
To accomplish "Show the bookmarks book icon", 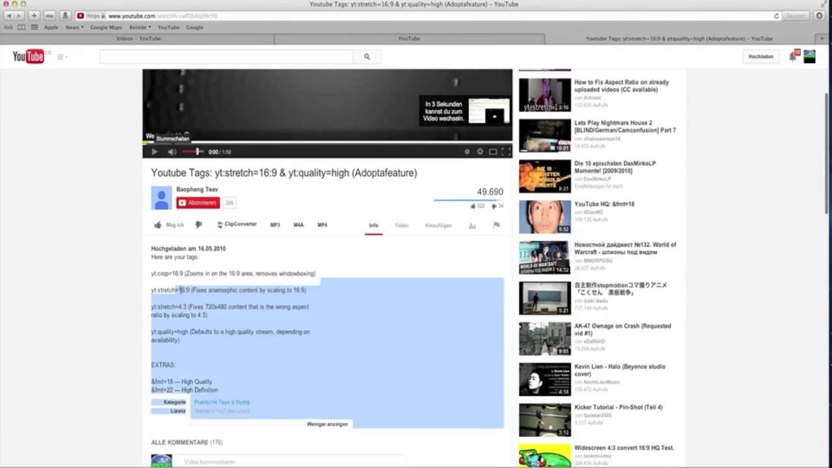I will (21, 27).
